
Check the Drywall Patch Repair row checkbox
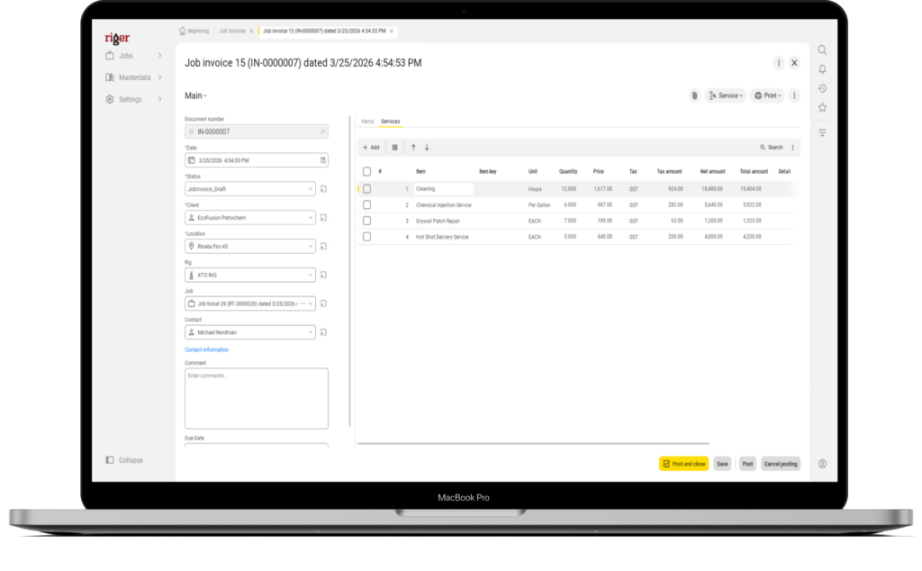367,222
